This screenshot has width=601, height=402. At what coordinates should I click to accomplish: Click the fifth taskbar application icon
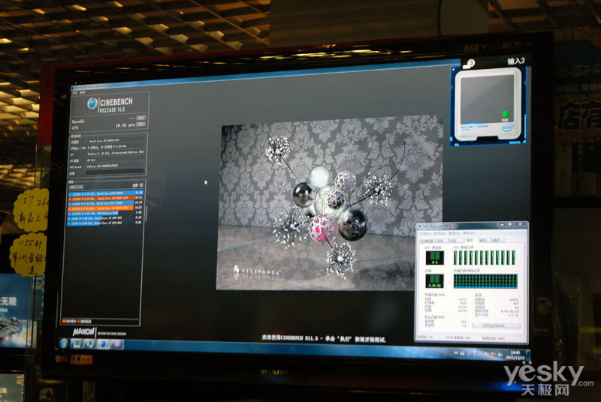click(116, 343)
